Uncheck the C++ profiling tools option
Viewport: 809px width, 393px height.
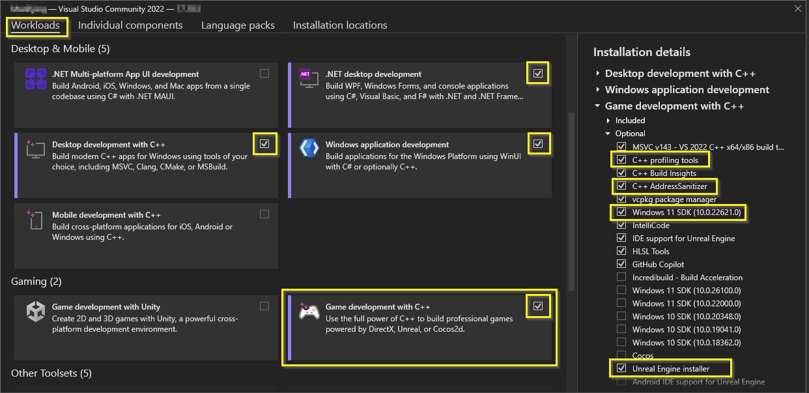tap(621, 160)
